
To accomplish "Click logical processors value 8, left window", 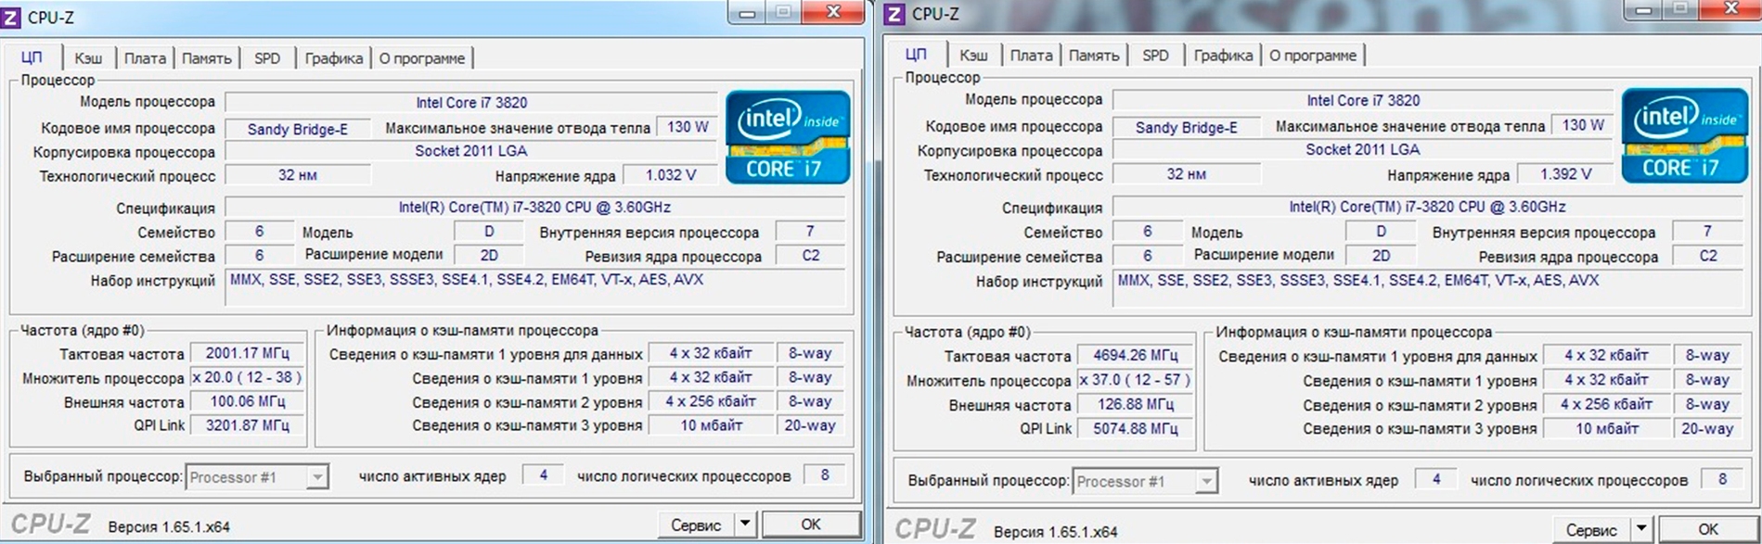I will [824, 474].
